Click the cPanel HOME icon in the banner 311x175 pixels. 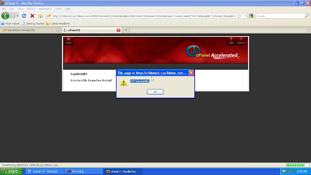tap(69, 41)
